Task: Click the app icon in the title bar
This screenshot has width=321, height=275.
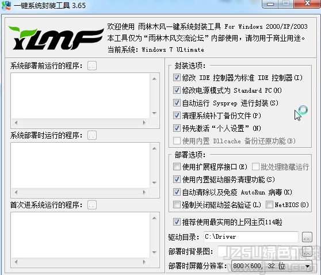Action: click(6, 5)
